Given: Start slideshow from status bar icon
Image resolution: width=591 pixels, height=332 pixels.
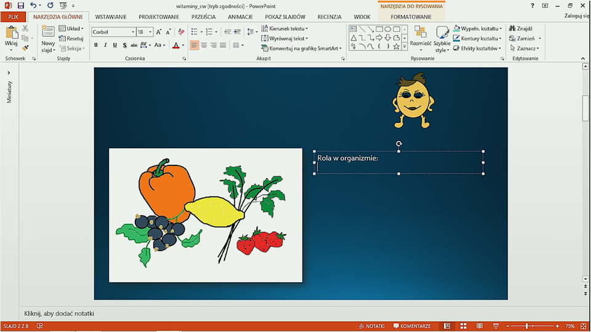Looking at the screenshot, I should (495, 326).
